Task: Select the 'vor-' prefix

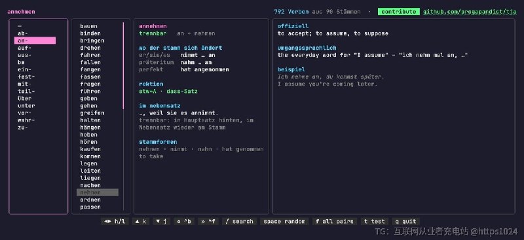Action: (x=24, y=113)
